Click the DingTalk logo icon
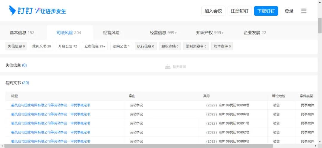322x148 pixels. point(13,11)
